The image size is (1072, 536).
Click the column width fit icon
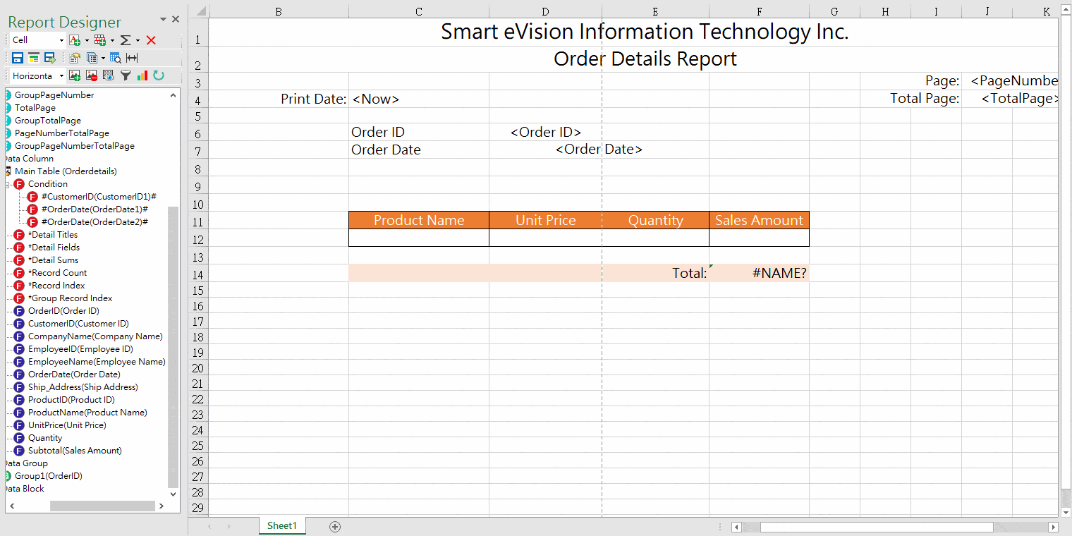[132, 58]
